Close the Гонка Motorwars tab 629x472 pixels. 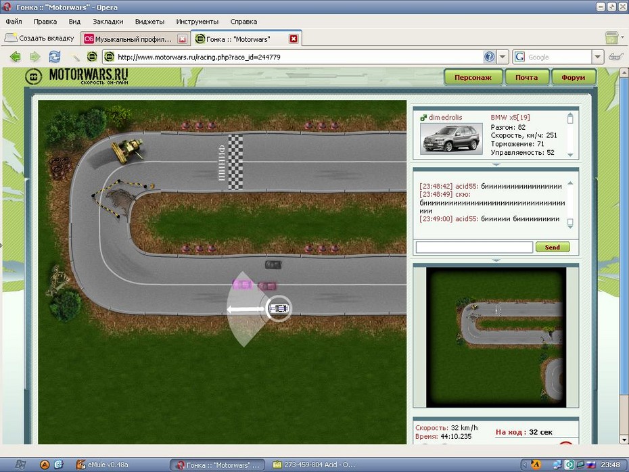pos(294,39)
